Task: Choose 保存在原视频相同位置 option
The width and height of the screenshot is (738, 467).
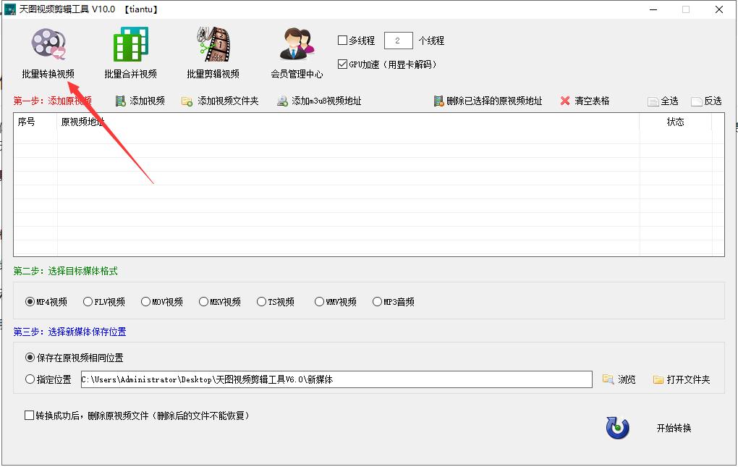Action: [x=30, y=358]
